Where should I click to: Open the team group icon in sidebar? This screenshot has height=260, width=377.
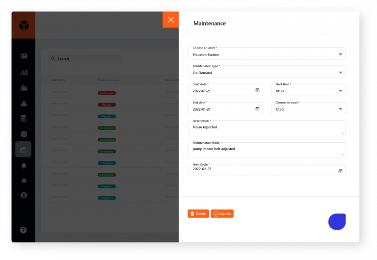click(x=24, y=181)
